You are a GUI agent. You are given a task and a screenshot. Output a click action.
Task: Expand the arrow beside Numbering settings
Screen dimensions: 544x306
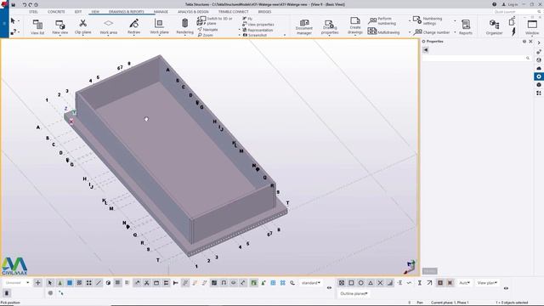coord(455,20)
